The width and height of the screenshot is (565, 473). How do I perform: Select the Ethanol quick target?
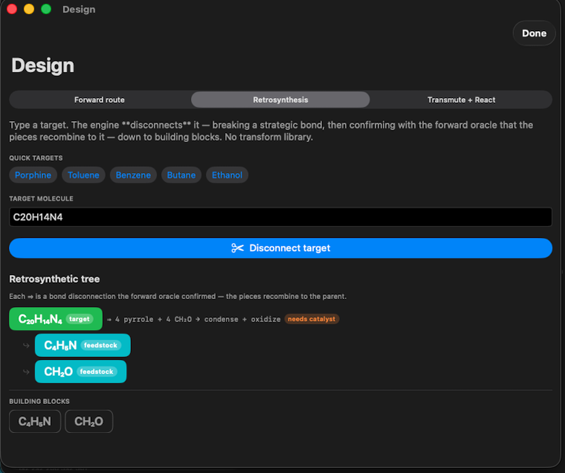(227, 175)
